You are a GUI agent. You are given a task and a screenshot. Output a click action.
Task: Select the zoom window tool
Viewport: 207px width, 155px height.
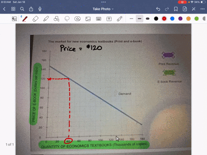pyautogui.click(x=14, y=19)
